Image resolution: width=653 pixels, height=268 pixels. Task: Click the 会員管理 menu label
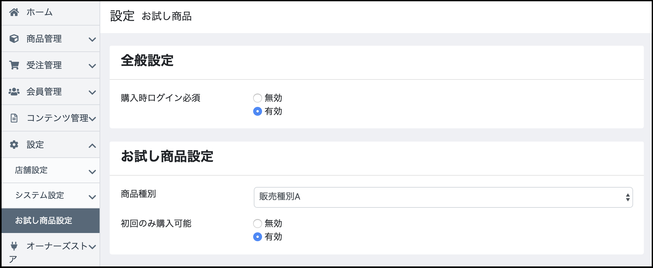pos(44,92)
